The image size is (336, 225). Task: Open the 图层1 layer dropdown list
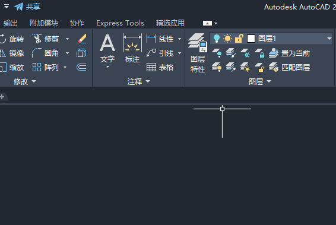pyautogui.click(x=329, y=39)
